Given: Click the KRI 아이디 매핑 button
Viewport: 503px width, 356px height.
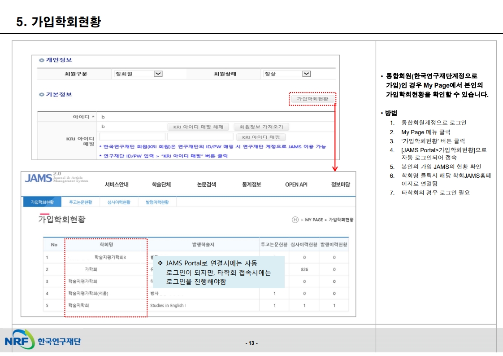Looking at the screenshot, I should [x=261, y=137].
